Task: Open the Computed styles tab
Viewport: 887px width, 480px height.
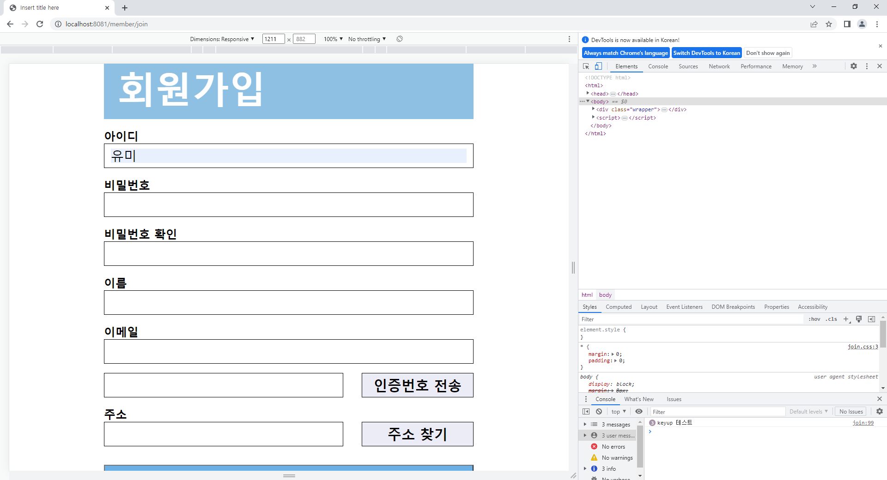Action: coord(619,307)
